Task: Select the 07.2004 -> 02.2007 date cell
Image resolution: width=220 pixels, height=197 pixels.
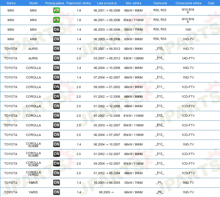Action: [x=107, y=77]
